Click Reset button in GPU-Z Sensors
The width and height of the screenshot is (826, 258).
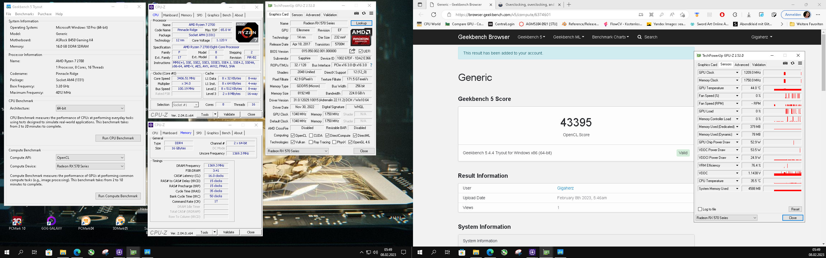click(x=795, y=209)
